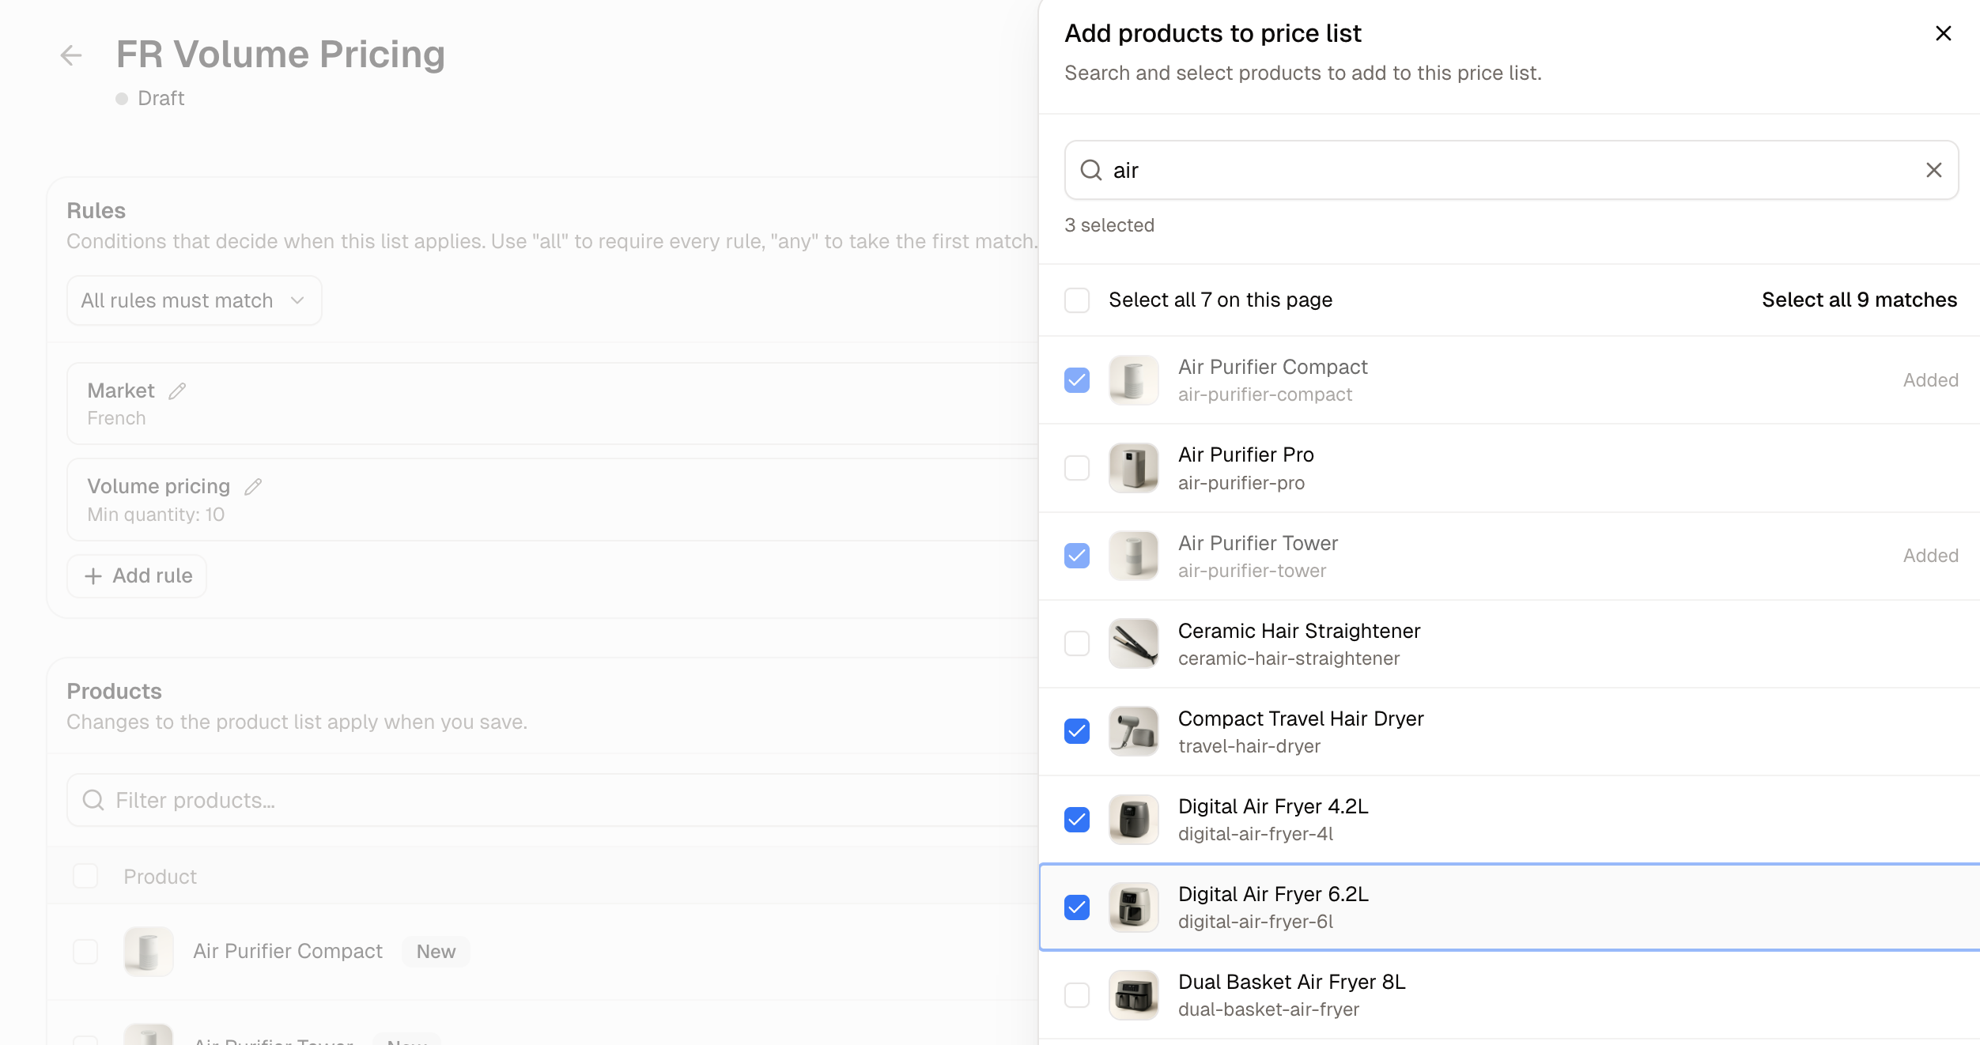Check Air Purifier Compact row in Products table
Screen dimensions: 1980x1045
coord(85,952)
